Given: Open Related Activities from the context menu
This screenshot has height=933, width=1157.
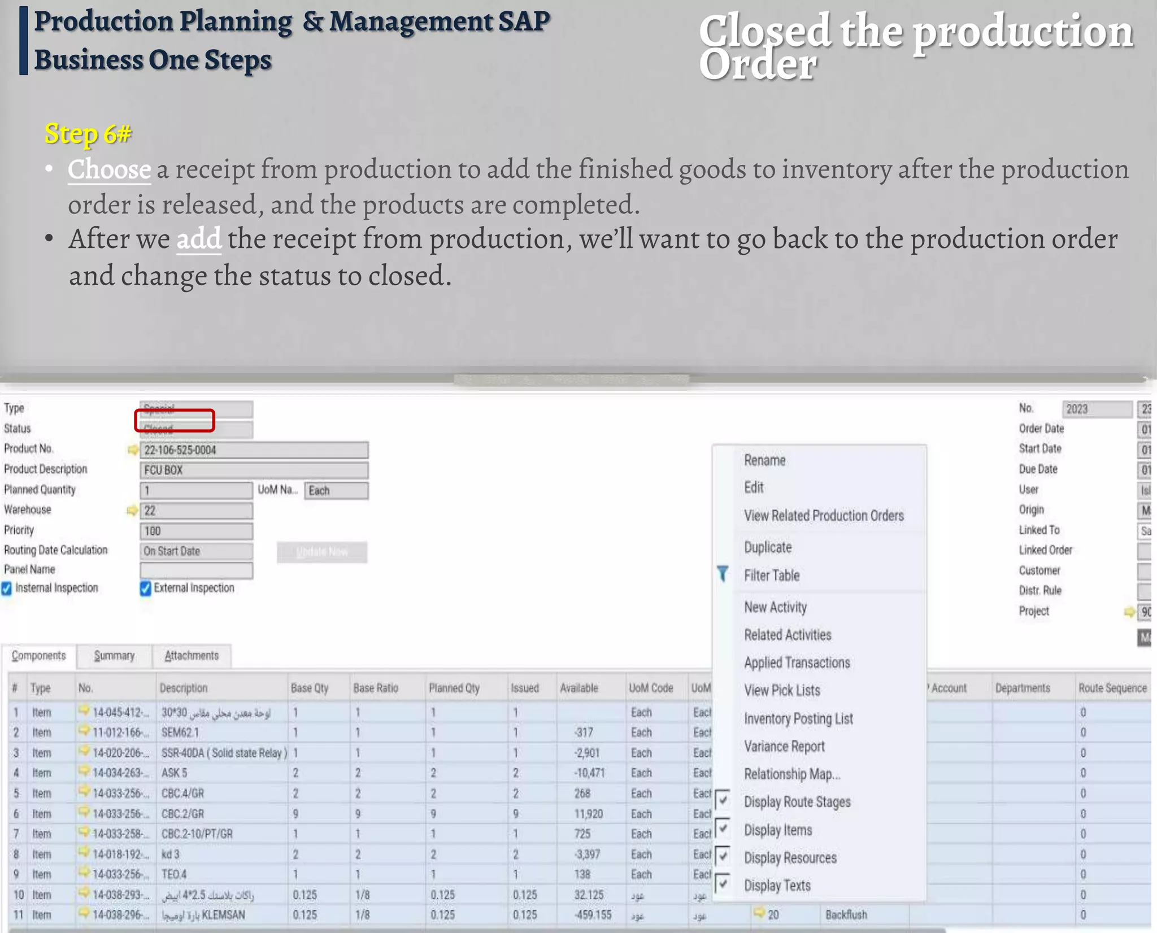Looking at the screenshot, I should pos(788,635).
